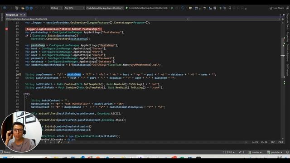The width and height of the screenshot is (290, 163).
Task: Click _logger.LogInformation text on line 15
Action: pyautogui.click(x=42, y=29)
